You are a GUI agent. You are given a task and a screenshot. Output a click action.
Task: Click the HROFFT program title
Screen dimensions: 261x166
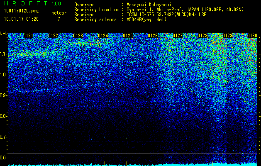coord(26,3)
